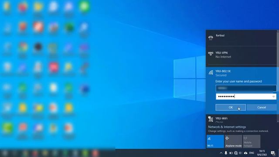Screen dimensions: 279x157
Task: Toggle the Airplane mode tile
Action: pos(233,141)
